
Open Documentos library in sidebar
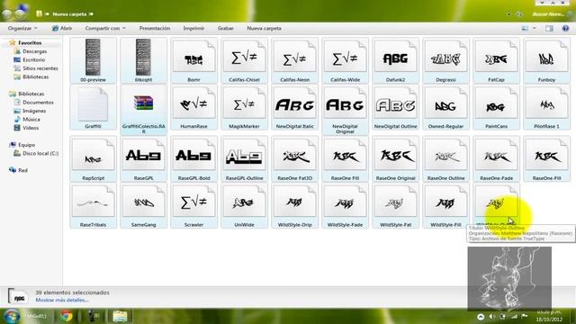pyautogui.click(x=38, y=103)
